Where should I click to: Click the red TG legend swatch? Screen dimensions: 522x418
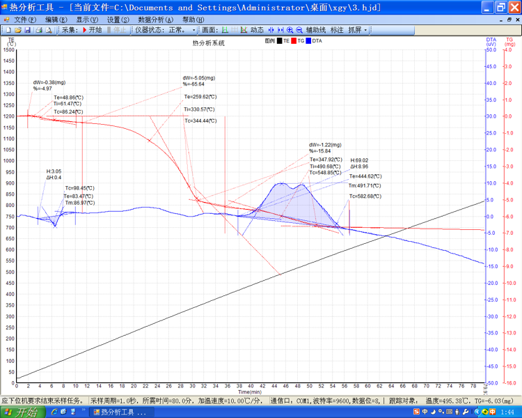click(294, 40)
